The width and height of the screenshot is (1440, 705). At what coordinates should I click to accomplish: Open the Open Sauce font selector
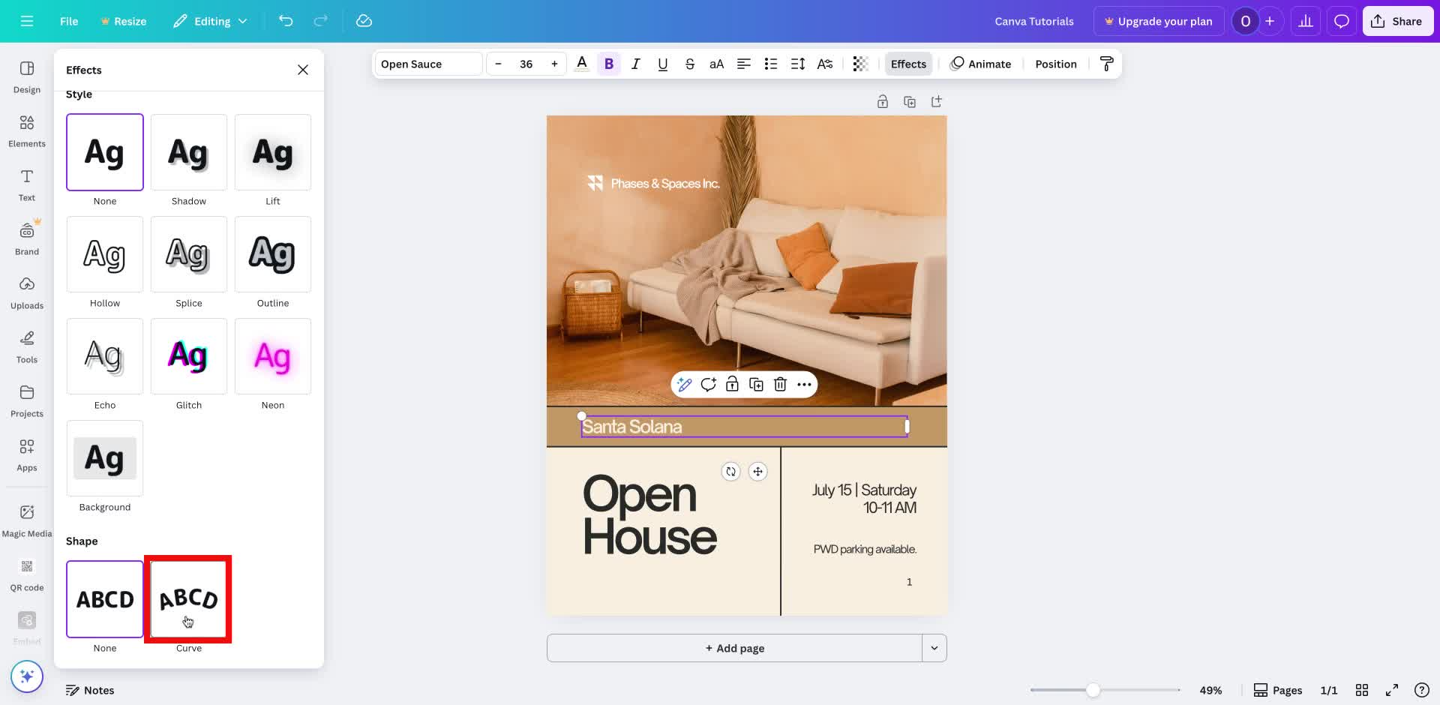coord(427,64)
